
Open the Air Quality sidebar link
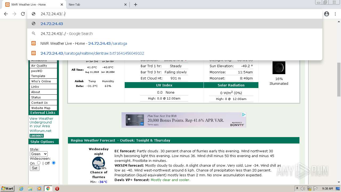coord(43,66)
